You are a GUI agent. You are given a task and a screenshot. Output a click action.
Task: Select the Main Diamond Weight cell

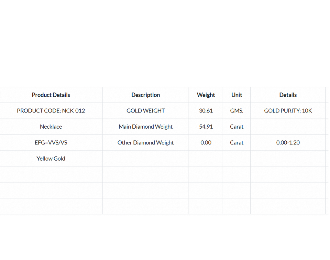[x=145, y=127]
